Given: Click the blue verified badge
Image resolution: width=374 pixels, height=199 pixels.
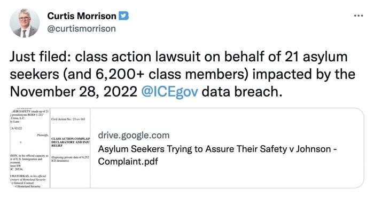Looking at the screenshot, I should pos(124,16).
